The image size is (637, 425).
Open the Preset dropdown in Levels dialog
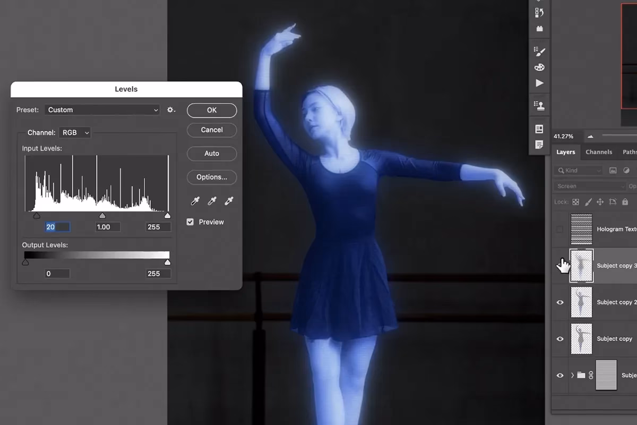click(x=102, y=110)
